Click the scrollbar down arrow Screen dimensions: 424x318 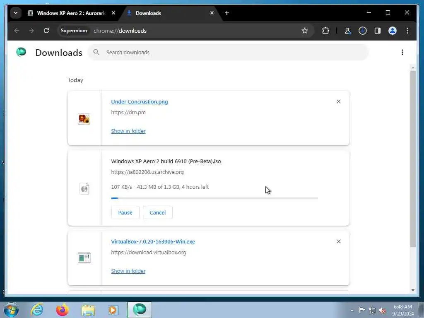413,290
